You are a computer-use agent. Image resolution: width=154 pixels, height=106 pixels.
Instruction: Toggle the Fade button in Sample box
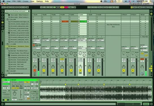[x=17, y=88]
